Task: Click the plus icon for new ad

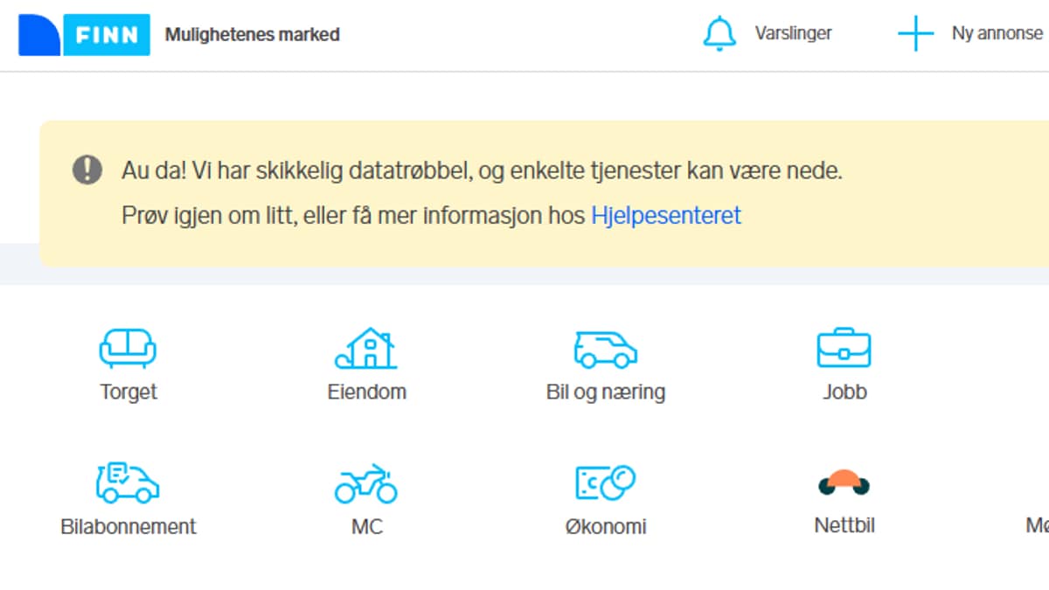Action: [915, 34]
